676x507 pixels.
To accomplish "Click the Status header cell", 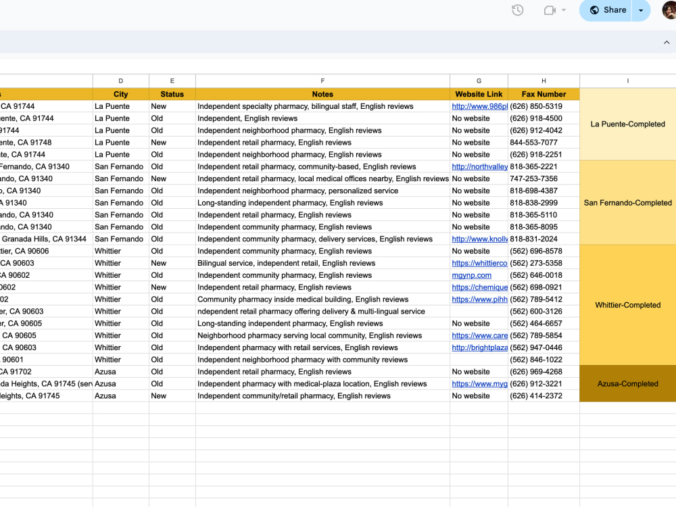I will pyautogui.click(x=172, y=94).
